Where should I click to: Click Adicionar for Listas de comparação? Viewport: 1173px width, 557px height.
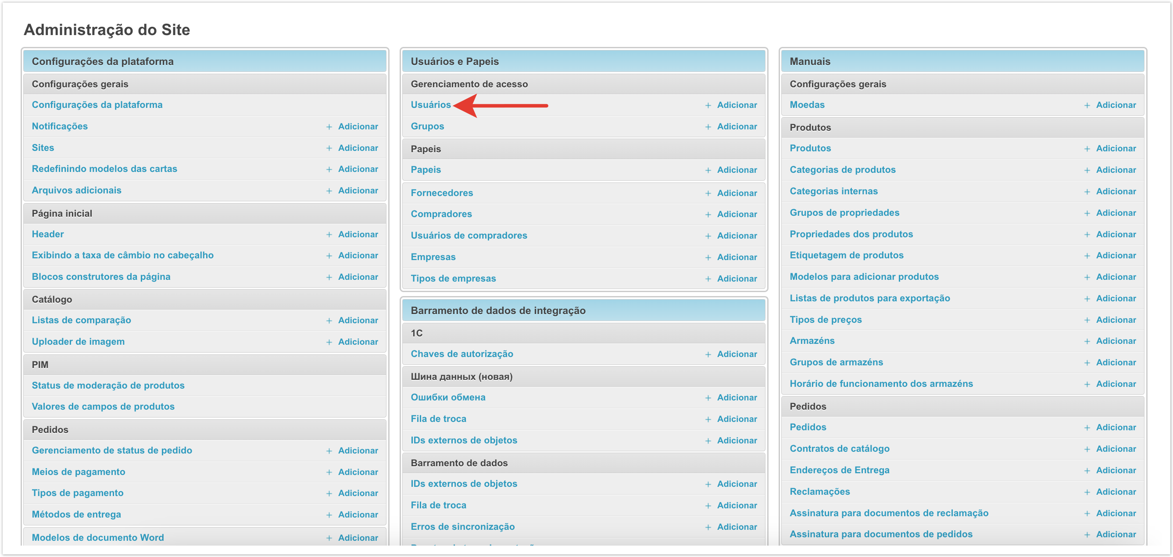[x=358, y=321]
